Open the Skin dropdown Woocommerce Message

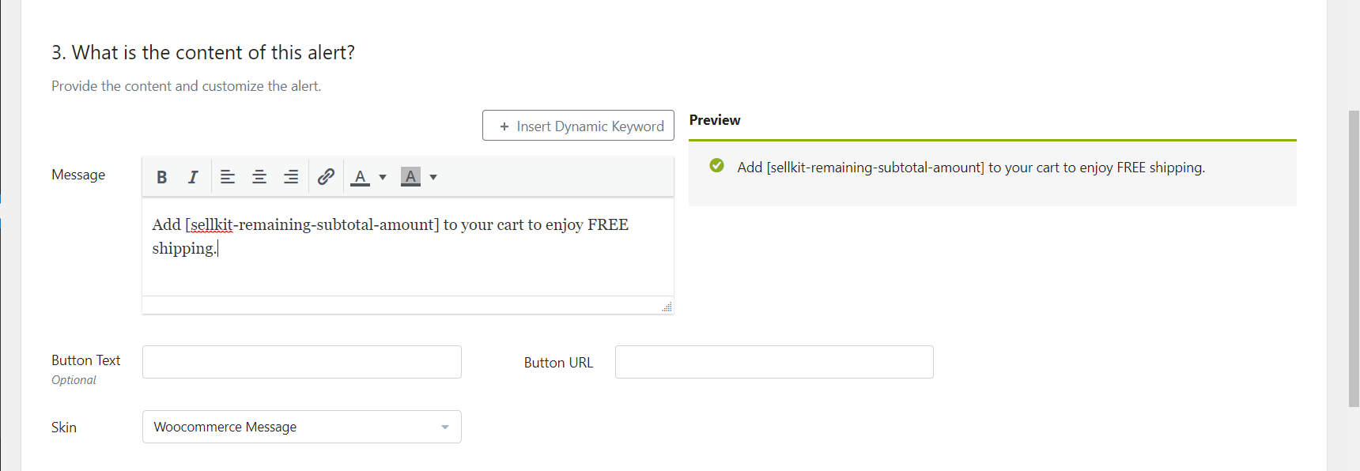tap(302, 427)
